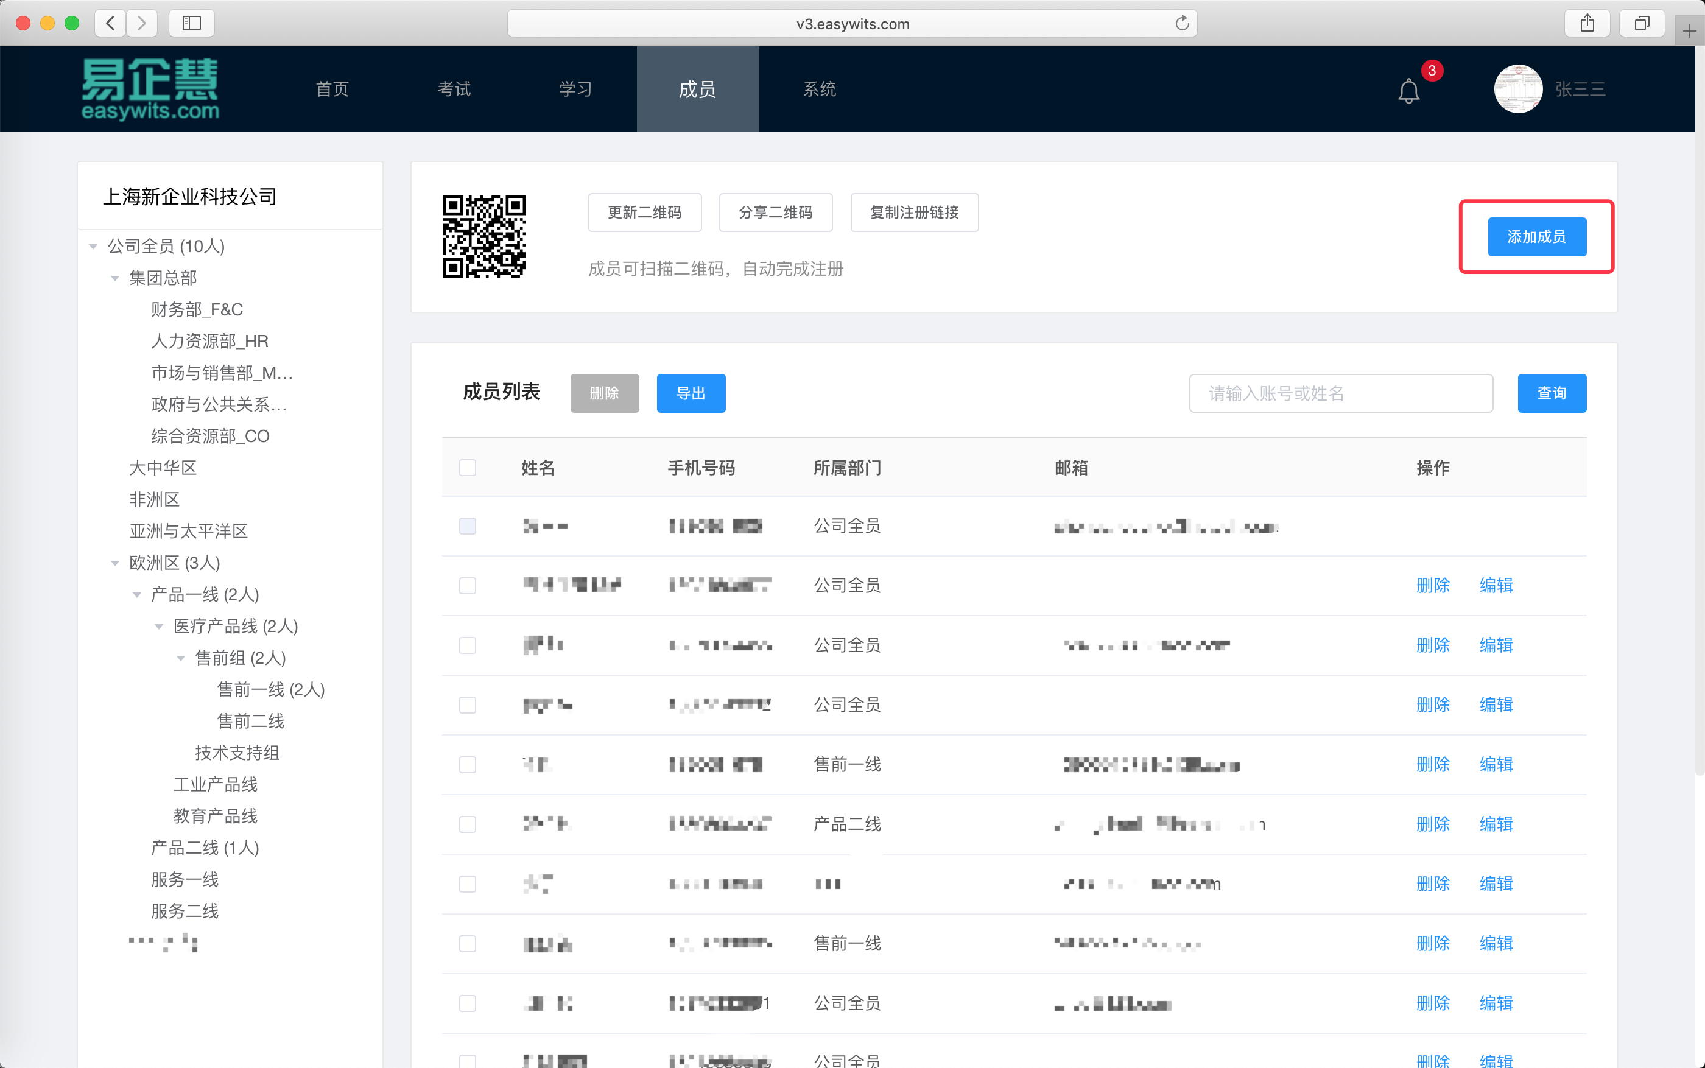1705x1068 pixels.
Task: Click the Safari sidebar toggle icon
Action: pos(191,23)
